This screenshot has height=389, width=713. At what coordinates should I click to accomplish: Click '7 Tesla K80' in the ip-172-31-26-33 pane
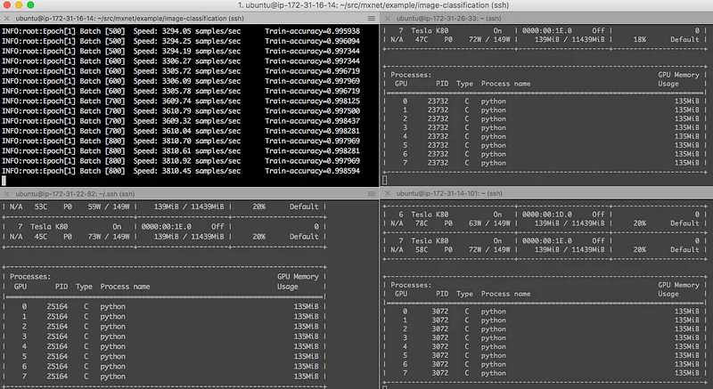(x=423, y=30)
